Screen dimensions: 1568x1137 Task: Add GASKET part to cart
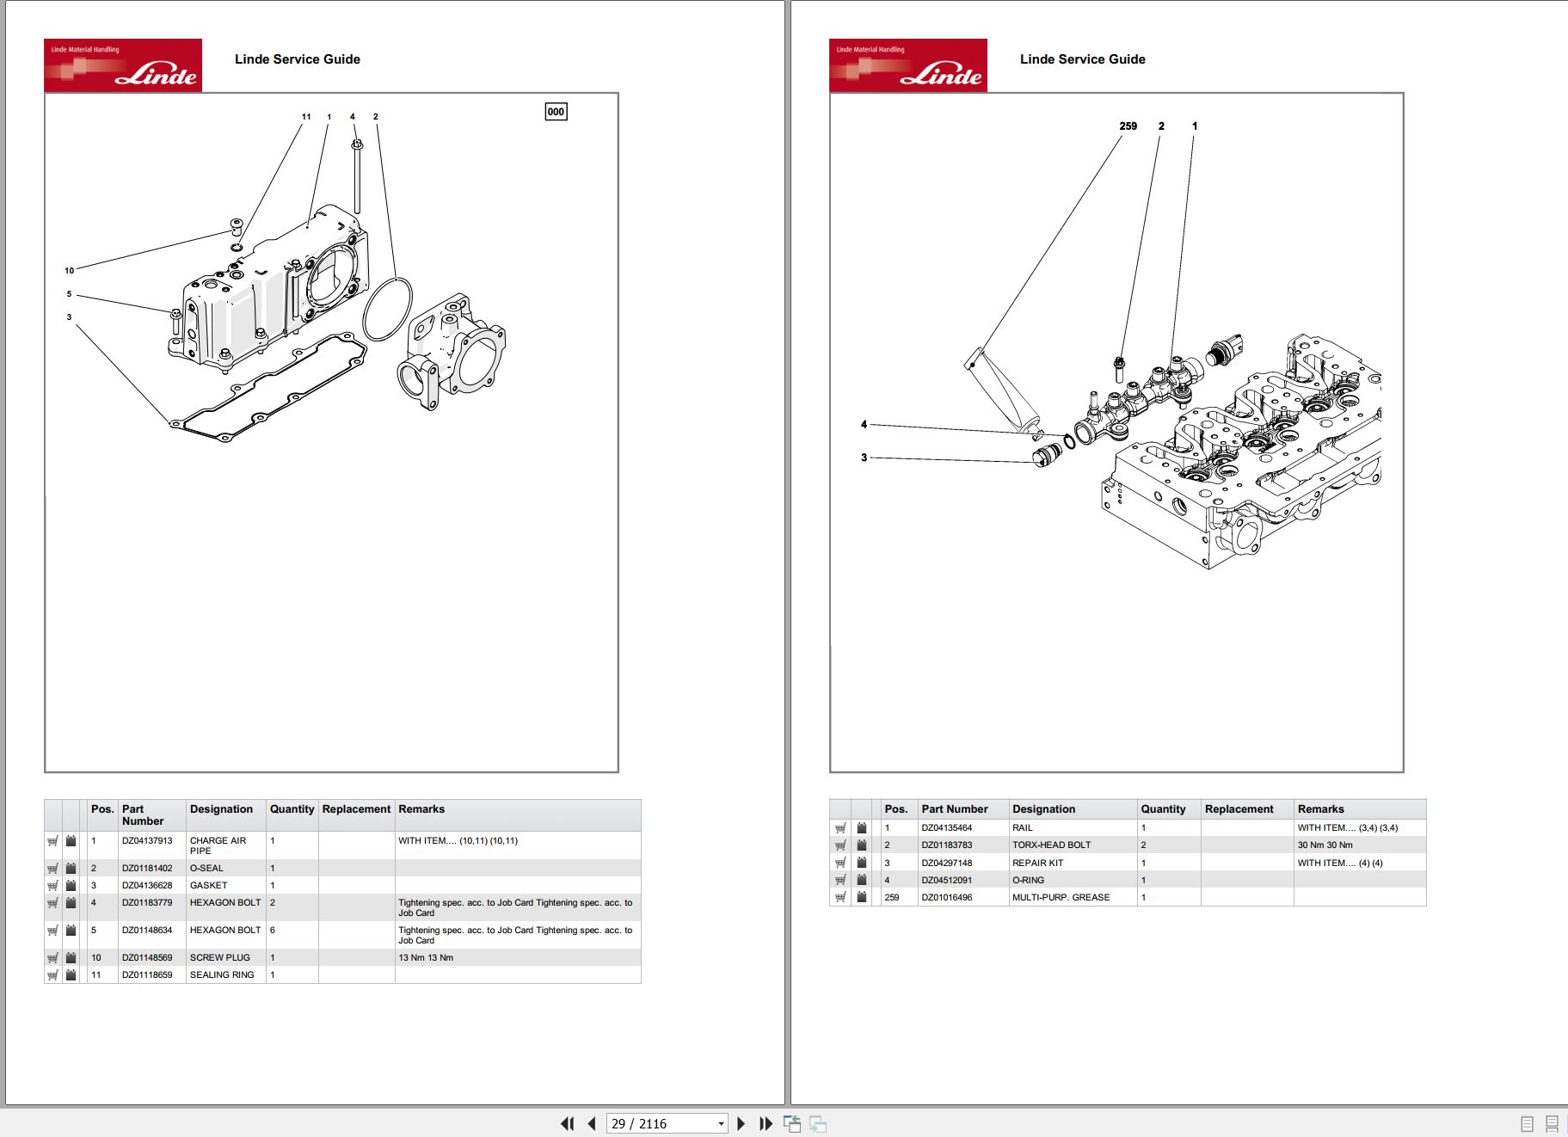[52, 886]
